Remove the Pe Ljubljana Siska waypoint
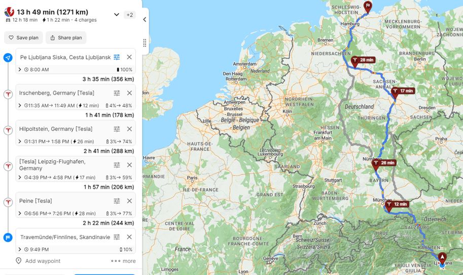The image size is (463, 275). coord(129,57)
